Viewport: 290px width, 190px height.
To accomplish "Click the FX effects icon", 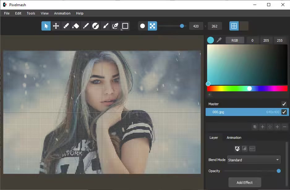I will pyautogui.click(x=237, y=149).
